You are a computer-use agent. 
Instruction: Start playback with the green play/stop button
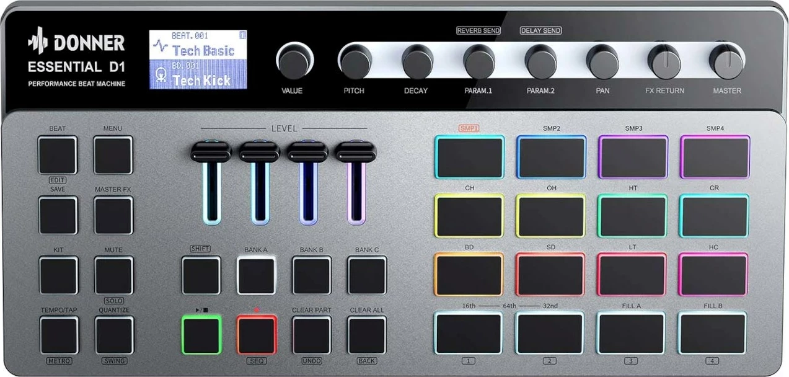201,335
